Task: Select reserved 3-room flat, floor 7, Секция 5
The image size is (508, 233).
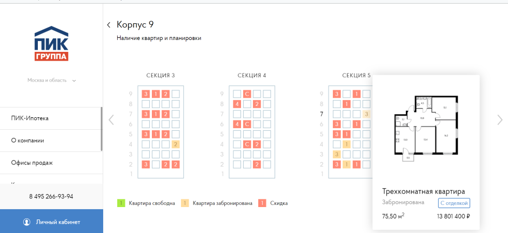Action: [367, 114]
